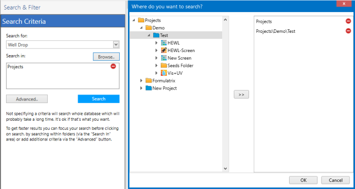This screenshot has width=355, height=189.
Task: Click the Formulatrix folder icon
Action: point(149,80)
